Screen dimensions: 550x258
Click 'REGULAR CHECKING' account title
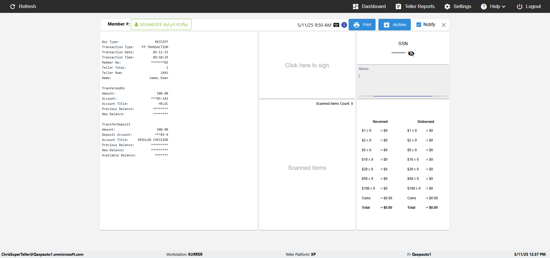click(153, 140)
